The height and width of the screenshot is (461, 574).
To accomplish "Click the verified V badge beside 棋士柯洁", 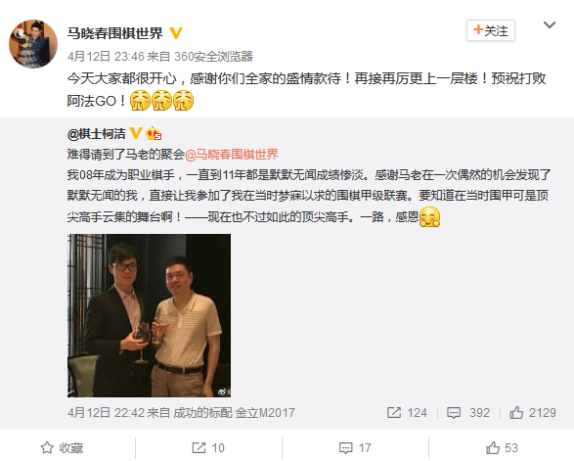I will (x=136, y=133).
